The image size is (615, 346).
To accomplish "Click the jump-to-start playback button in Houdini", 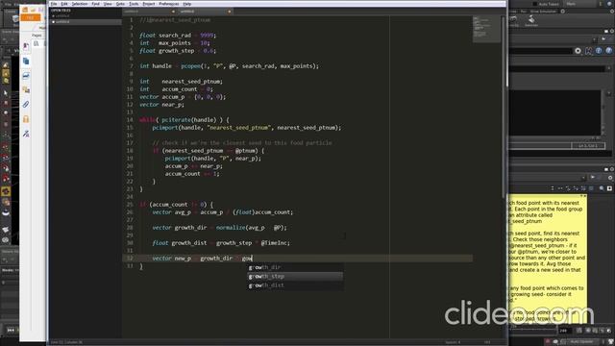I will point(11,331).
